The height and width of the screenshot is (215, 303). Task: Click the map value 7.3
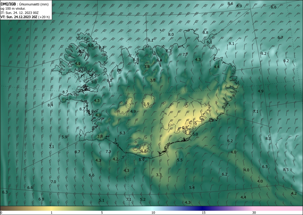point(108,151)
